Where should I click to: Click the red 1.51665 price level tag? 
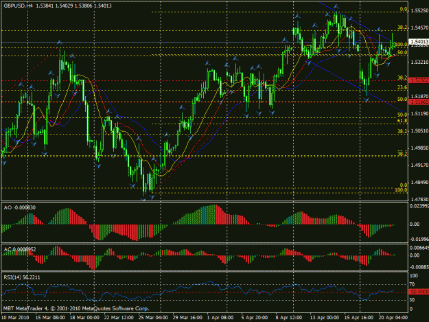tap(419, 102)
